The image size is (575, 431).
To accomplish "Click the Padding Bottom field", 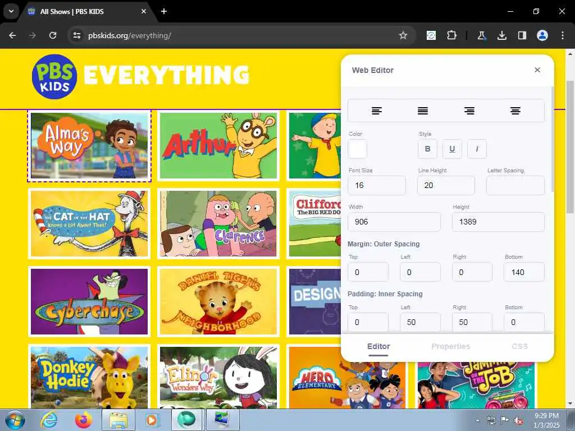I will click(524, 322).
